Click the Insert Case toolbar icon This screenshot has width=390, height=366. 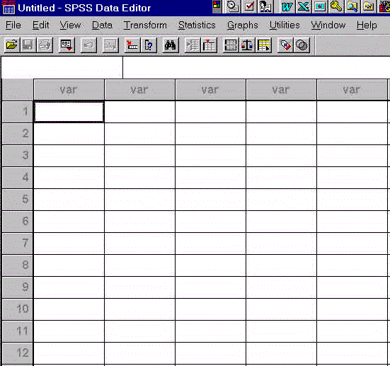[193, 45]
